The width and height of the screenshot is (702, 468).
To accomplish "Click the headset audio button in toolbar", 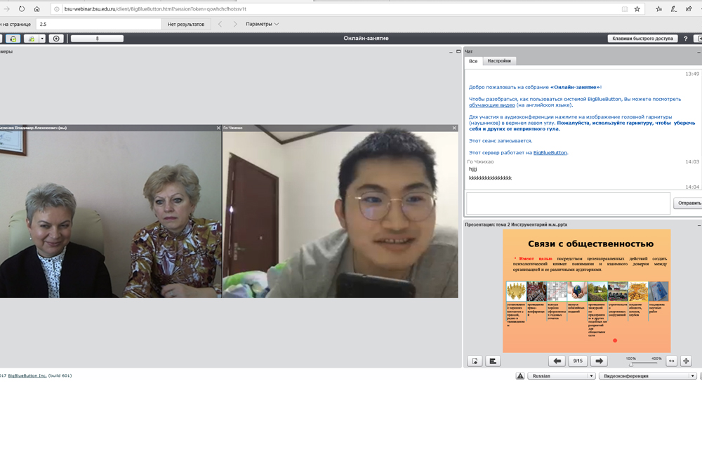I will point(13,39).
